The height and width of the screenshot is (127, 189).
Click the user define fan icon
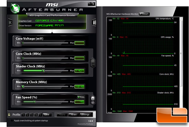tap(93, 100)
